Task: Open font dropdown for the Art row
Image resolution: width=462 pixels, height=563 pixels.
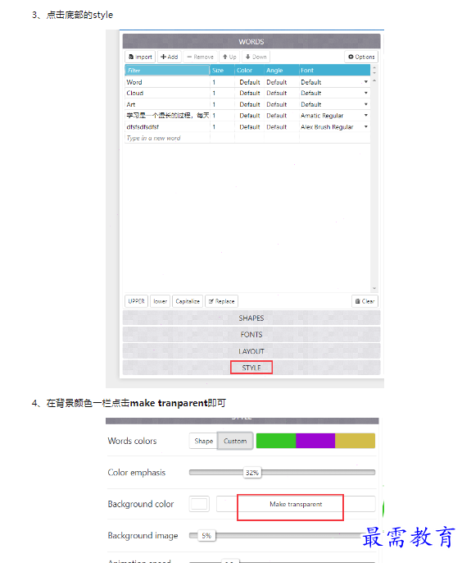Action: coord(366,104)
